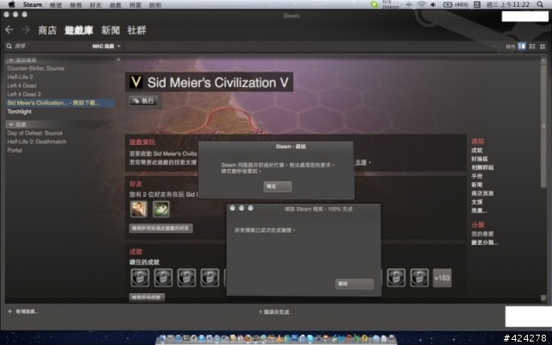Screen dimensions: 552x345
Task: Select Half-Life 2 in the library
Action: (x=20, y=77)
